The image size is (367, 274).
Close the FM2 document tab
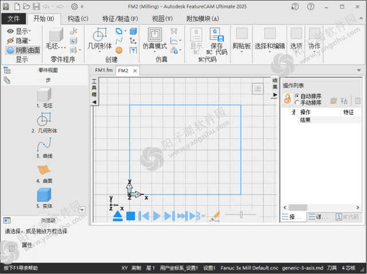coord(135,71)
